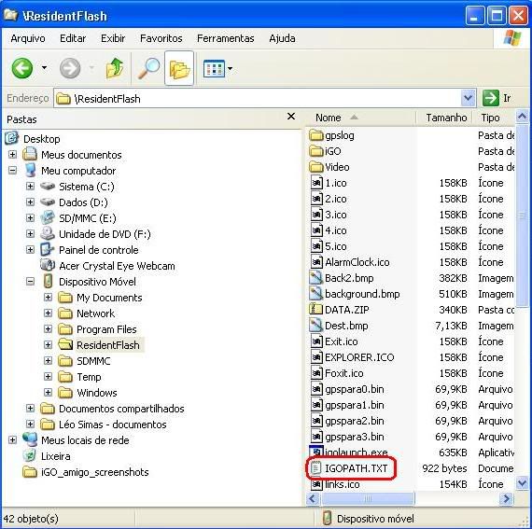Select the Desktop icon in tree
This screenshot has width=532, height=529.
point(12,138)
